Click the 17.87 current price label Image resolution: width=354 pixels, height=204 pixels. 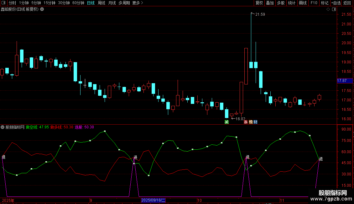(342, 81)
